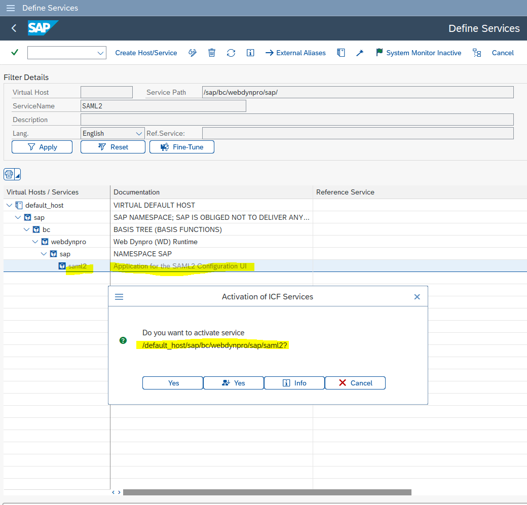This screenshot has height=505, width=527.
Task: Click the magic wand icon
Action: pyautogui.click(x=360, y=53)
